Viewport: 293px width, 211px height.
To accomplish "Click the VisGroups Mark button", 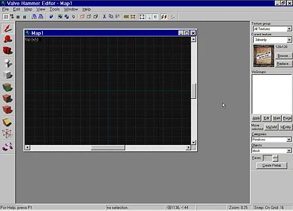I will click(x=277, y=118).
